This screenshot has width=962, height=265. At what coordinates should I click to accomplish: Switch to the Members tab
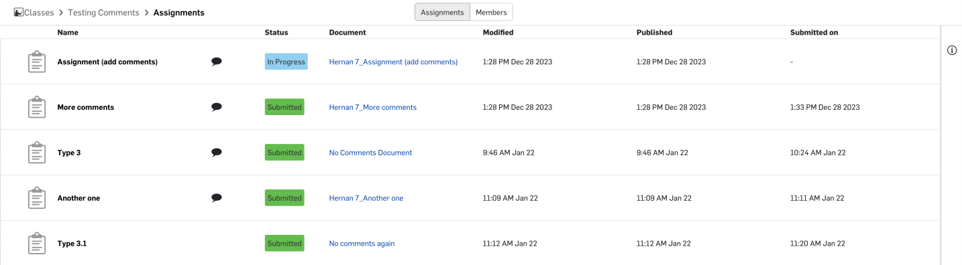click(491, 12)
